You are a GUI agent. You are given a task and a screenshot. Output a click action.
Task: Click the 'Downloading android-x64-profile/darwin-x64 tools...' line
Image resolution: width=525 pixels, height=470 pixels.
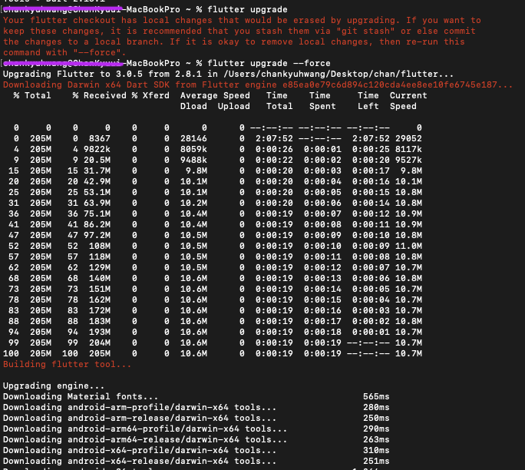140,450
